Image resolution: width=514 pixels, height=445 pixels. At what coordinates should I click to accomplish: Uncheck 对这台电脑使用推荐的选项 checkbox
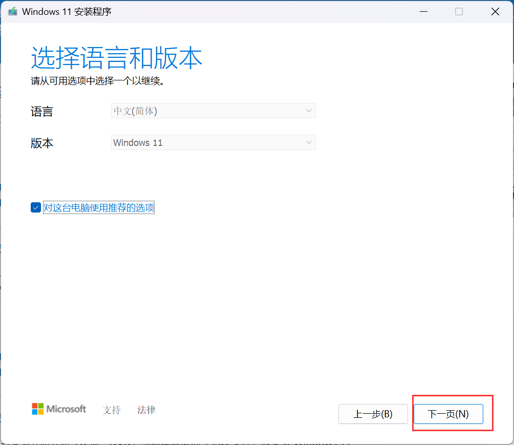coord(36,207)
